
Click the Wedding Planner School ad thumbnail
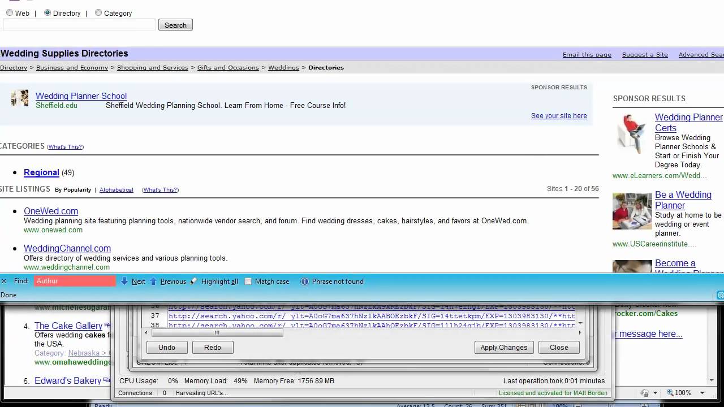tap(20, 98)
